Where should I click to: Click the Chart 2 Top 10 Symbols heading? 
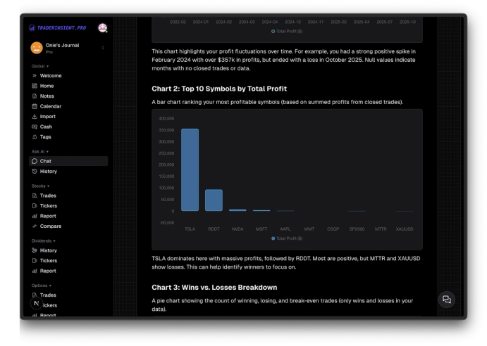tap(219, 89)
